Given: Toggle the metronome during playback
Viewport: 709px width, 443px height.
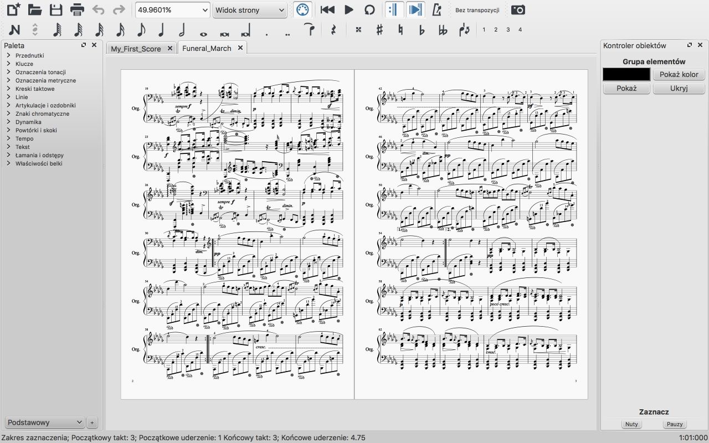Looking at the screenshot, I should (x=437, y=10).
